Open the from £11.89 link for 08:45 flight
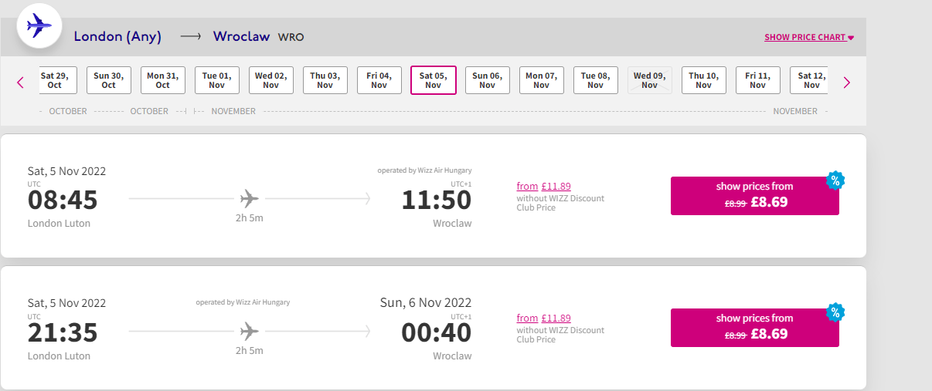This screenshot has height=391, width=932. pos(544,186)
